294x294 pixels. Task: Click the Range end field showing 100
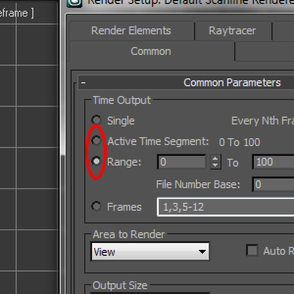273,162
